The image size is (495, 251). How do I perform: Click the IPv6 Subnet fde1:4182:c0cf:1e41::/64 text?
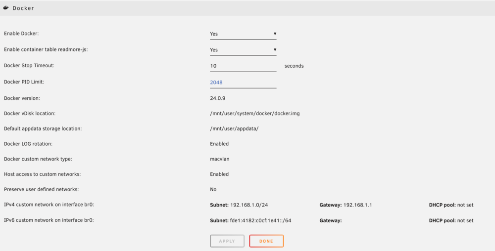(250, 221)
